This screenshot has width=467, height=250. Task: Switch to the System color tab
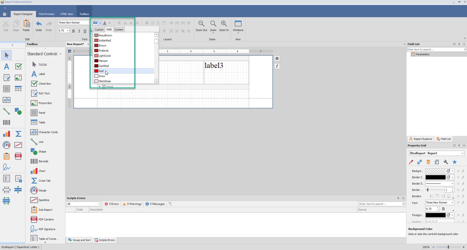tap(119, 29)
